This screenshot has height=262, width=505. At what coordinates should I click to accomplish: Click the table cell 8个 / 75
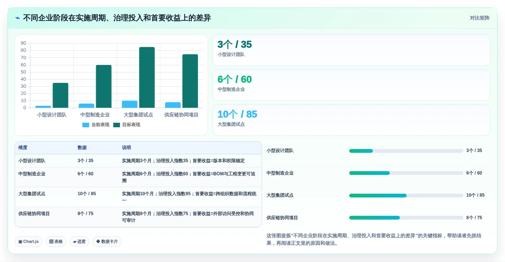pyautogui.click(x=86, y=214)
